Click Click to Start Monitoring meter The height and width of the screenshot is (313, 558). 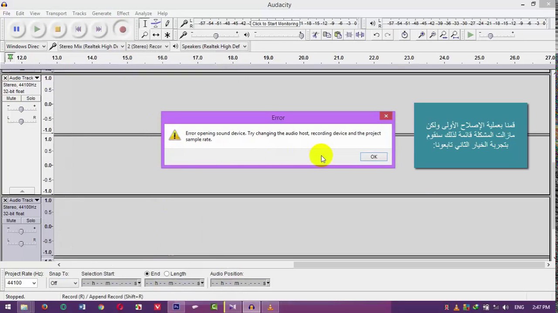pyautogui.click(x=275, y=23)
